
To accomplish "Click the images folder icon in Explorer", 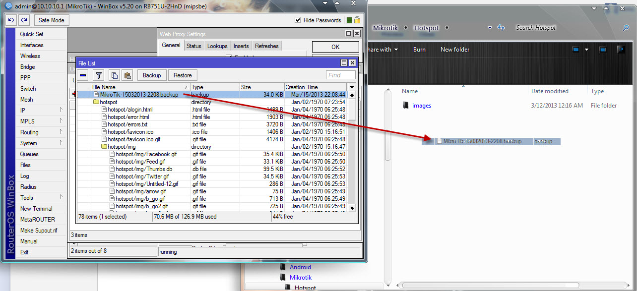I will tap(406, 105).
